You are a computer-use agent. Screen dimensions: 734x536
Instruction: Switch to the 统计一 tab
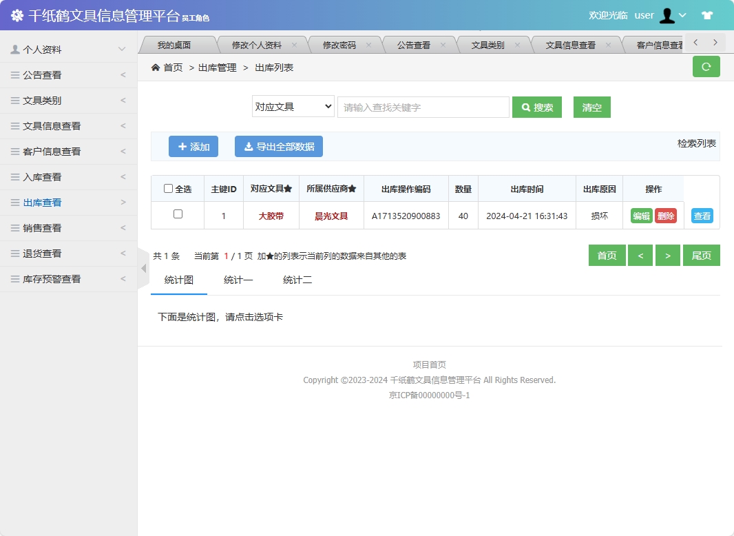pyautogui.click(x=238, y=281)
